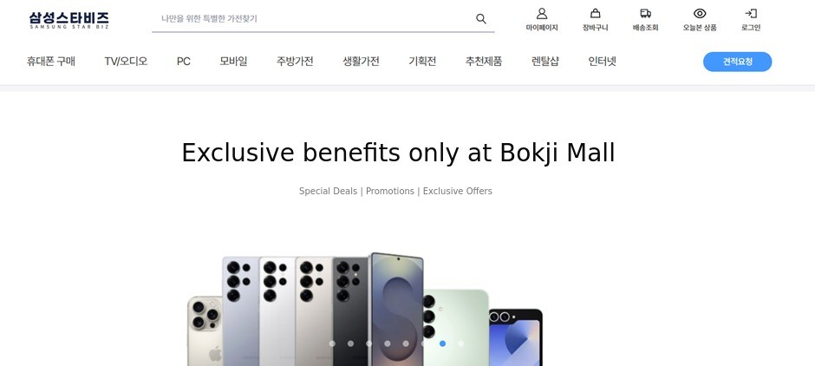Viewport: 815px width, 366px height.
Task: View 오늘본 상품 eye icon
Action: point(700,14)
